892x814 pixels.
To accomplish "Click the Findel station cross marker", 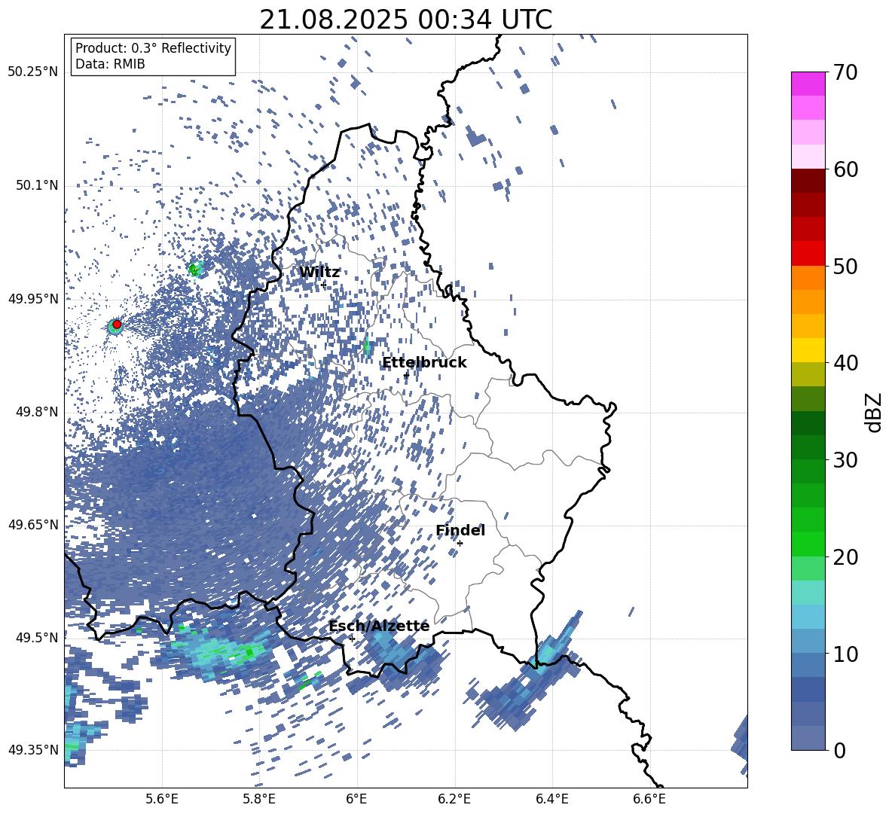I will pos(460,544).
